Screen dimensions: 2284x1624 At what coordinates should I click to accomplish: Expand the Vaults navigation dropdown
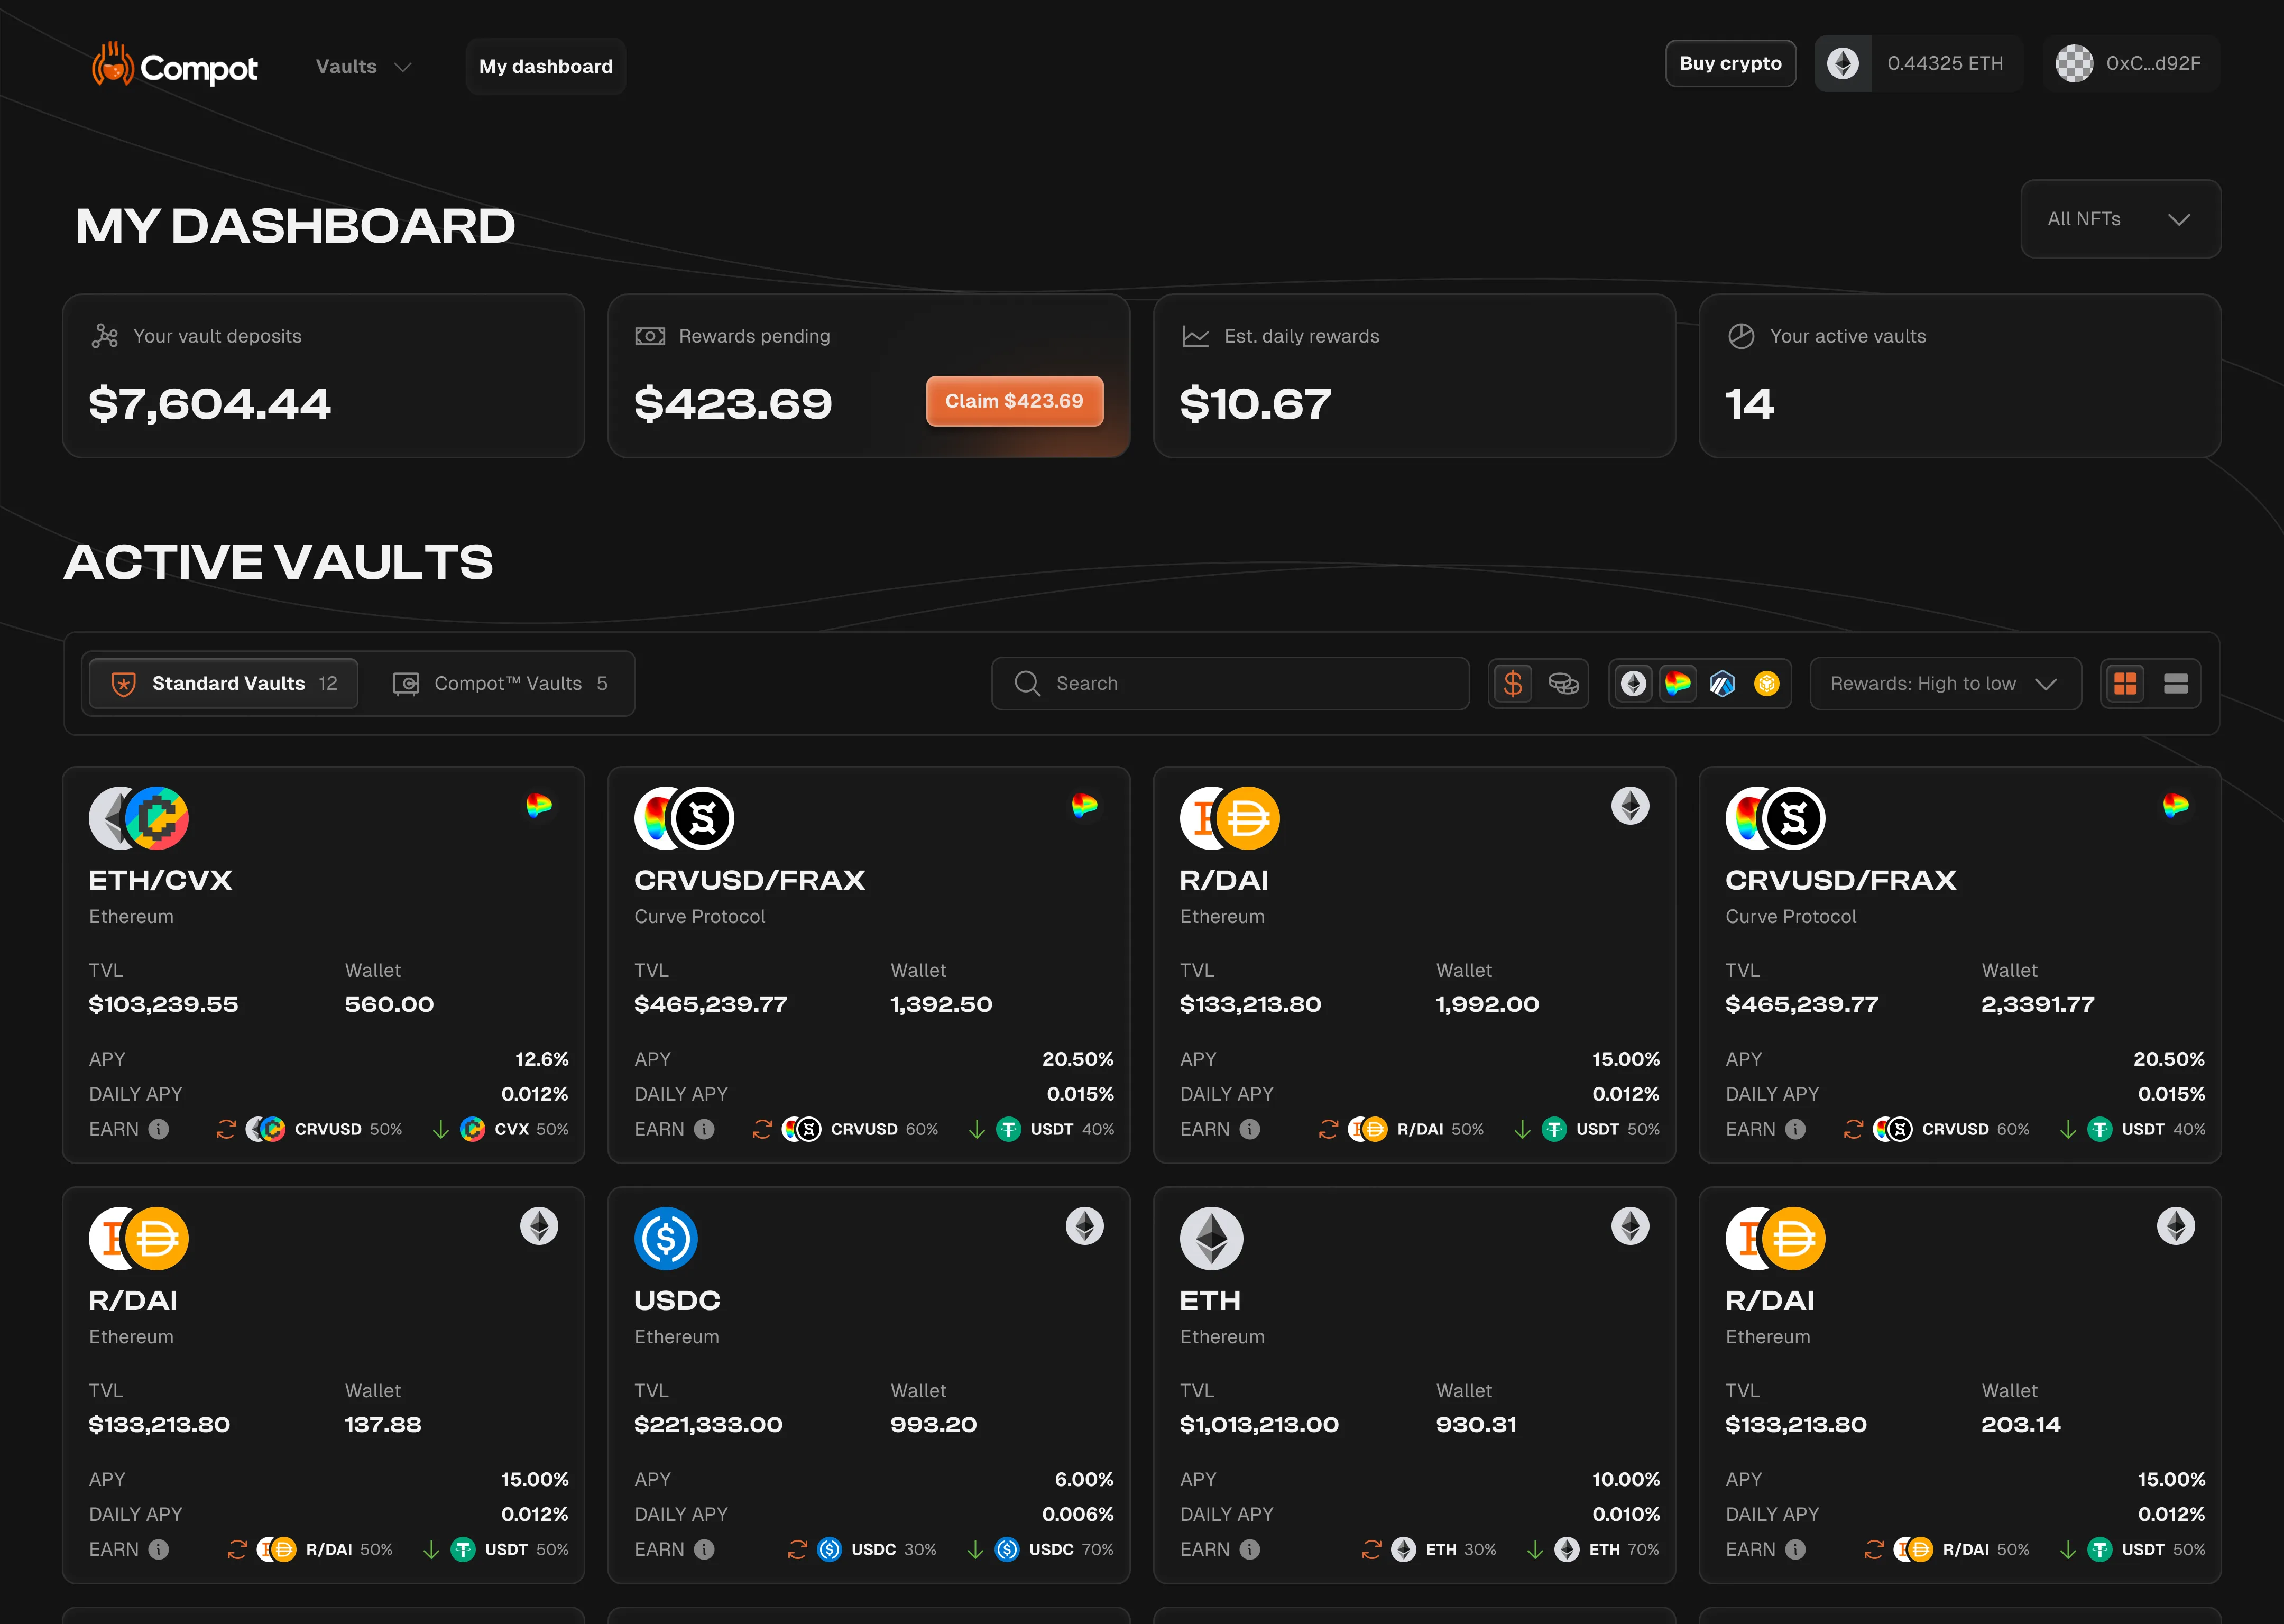pyautogui.click(x=362, y=66)
